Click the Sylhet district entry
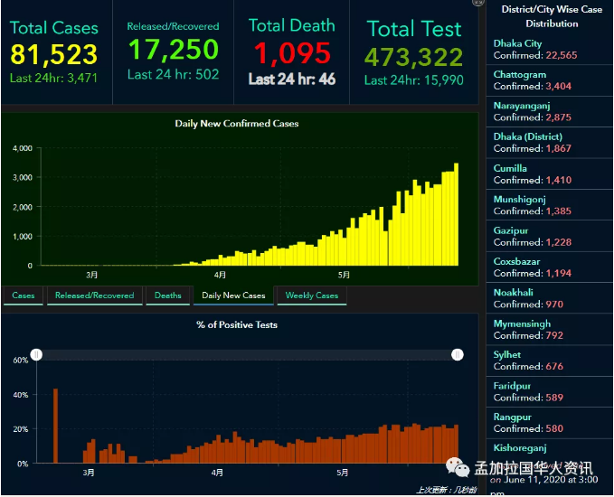The image size is (614, 497). (x=550, y=361)
